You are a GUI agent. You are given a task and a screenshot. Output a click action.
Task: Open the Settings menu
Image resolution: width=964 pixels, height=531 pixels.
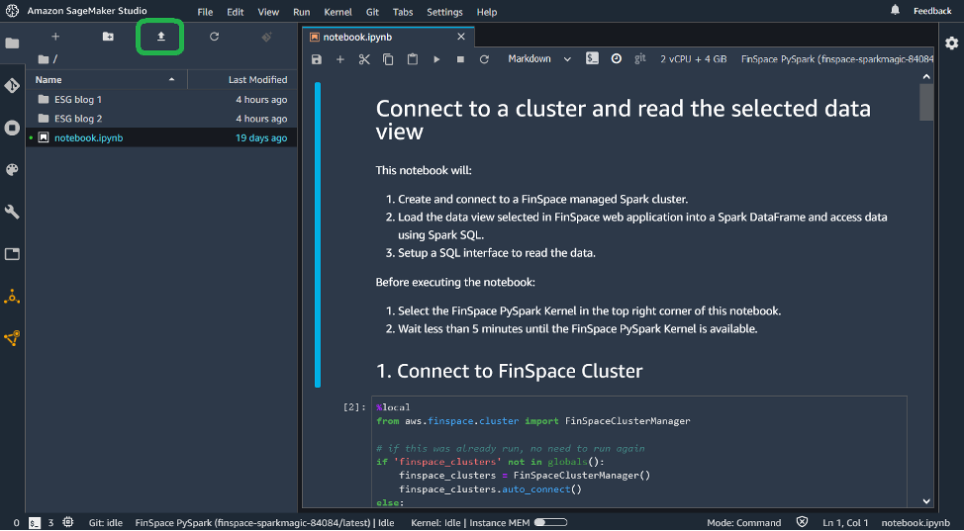(x=444, y=12)
